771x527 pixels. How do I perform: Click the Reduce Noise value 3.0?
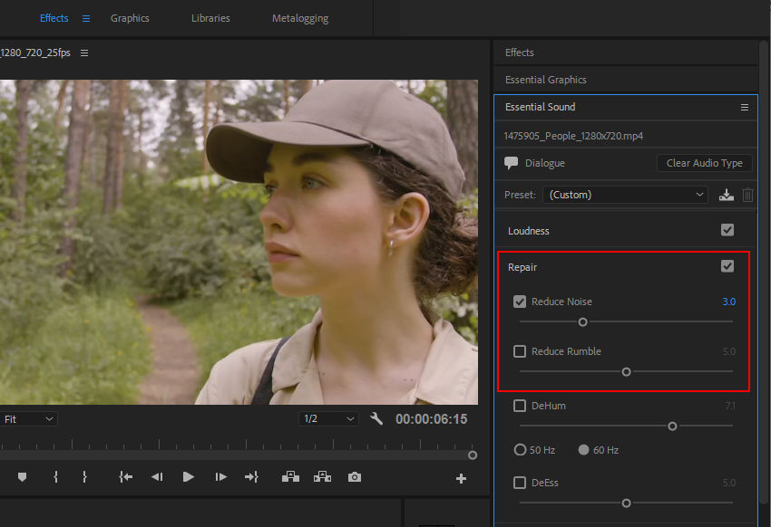click(x=728, y=302)
